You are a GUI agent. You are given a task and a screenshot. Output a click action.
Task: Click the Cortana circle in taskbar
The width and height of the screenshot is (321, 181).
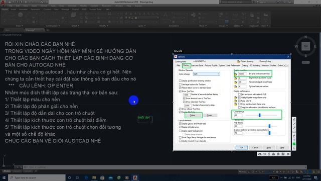69,177
